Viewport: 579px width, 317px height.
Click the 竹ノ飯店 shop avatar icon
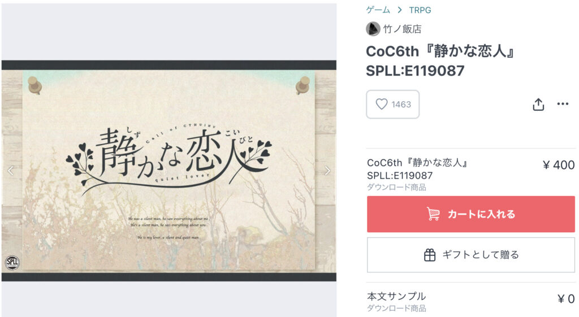click(373, 29)
